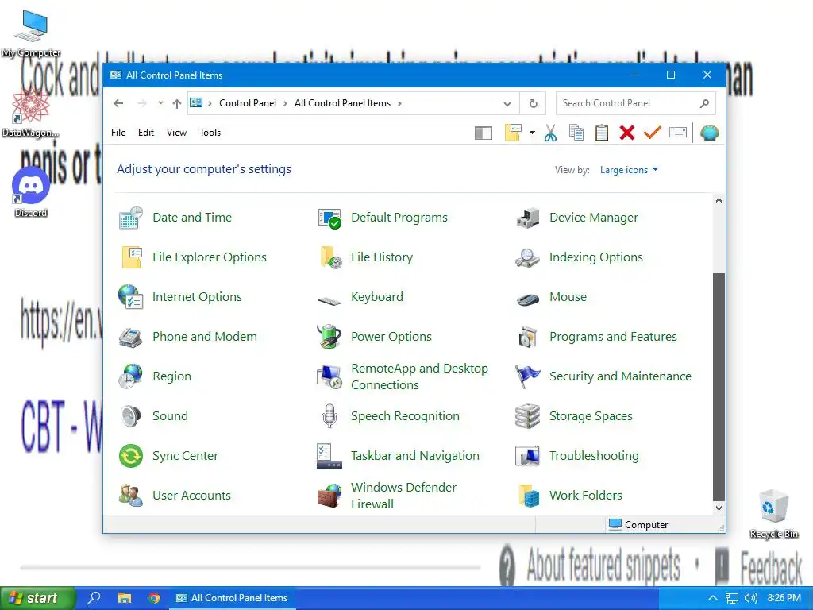
Task: Open the File menu
Action: point(118,133)
